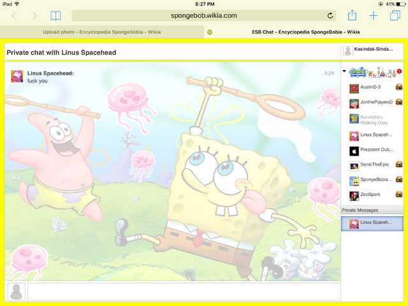Select Linus Spaceh... name in user list
The height and width of the screenshot is (306, 408).
pos(376,135)
